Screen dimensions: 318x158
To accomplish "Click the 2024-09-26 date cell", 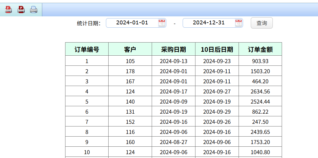I will 217,122.
